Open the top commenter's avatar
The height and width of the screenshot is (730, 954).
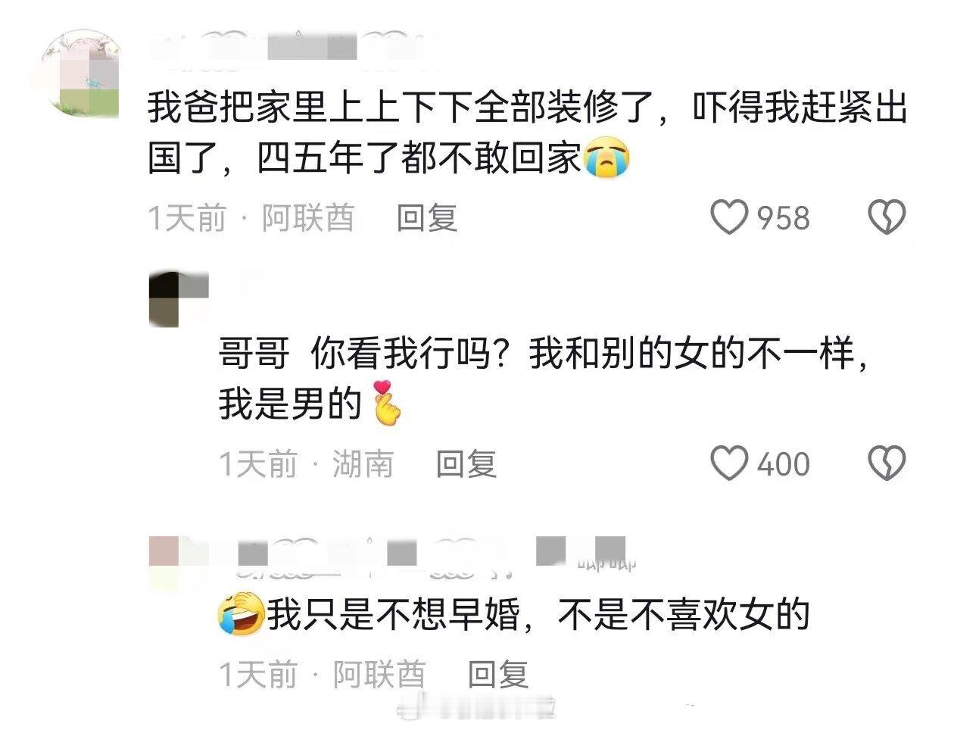80,74
